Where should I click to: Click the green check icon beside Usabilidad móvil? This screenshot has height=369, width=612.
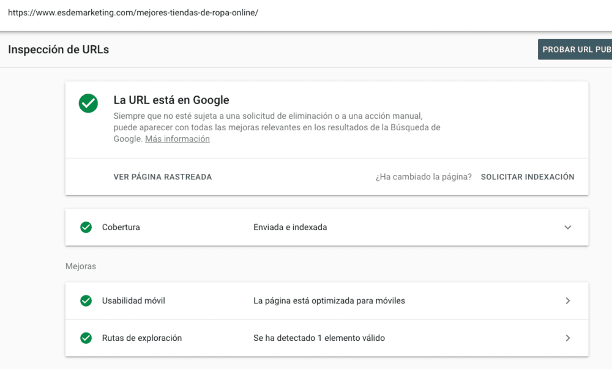86,300
